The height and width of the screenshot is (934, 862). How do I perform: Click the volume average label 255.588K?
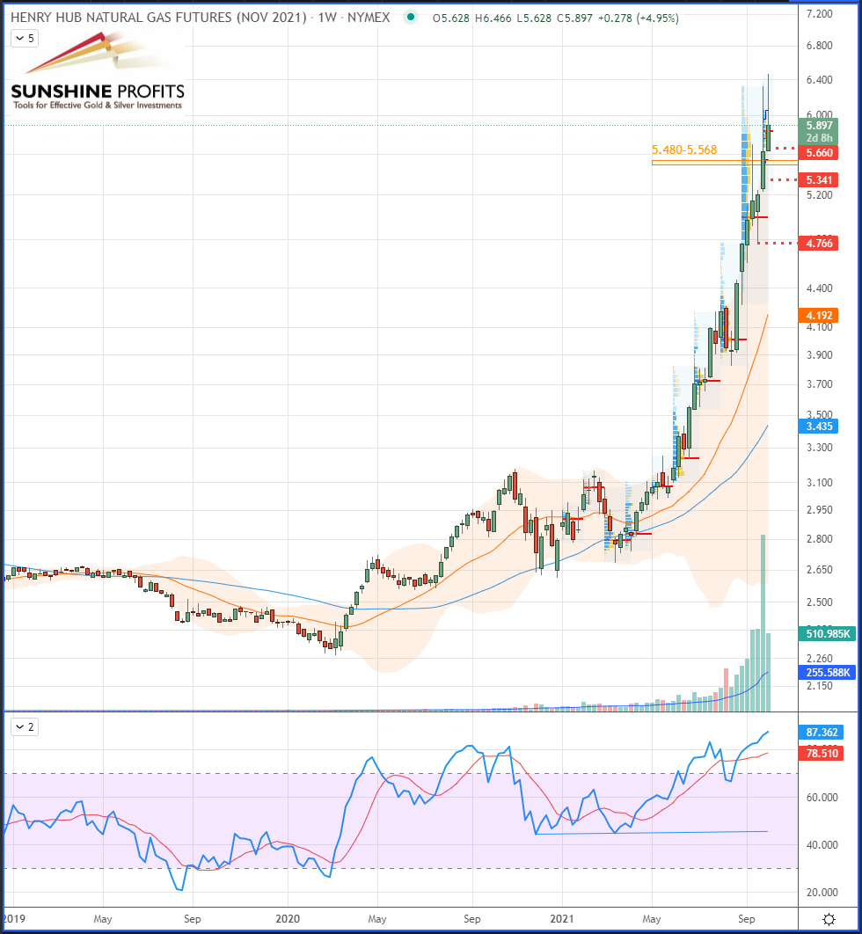(x=828, y=673)
